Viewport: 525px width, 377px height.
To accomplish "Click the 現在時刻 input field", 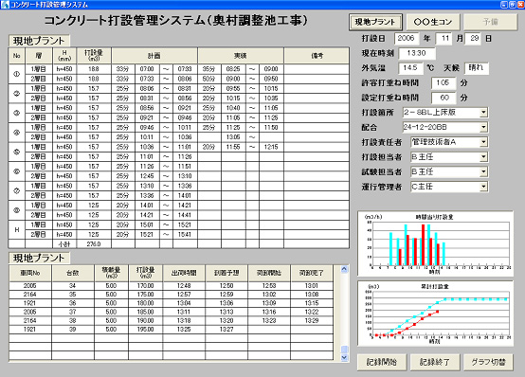I will [x=417, y=53].
